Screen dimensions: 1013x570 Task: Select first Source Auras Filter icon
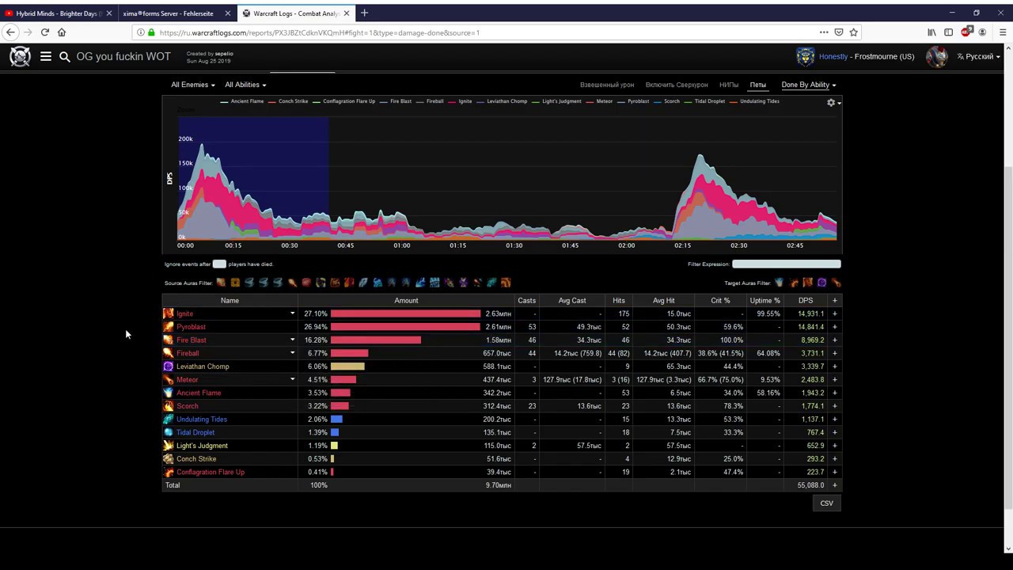[x=221, y=283]
